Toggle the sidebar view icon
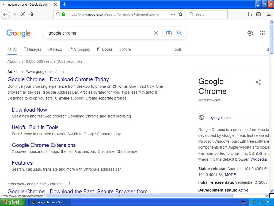274x206 pixels. [x=258, y=14]
